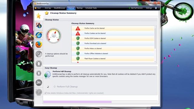Image resolution: width=194 pixels, height=109 pixels.
Task: Click the cleanup status gauge
Action: pos(54,36)
